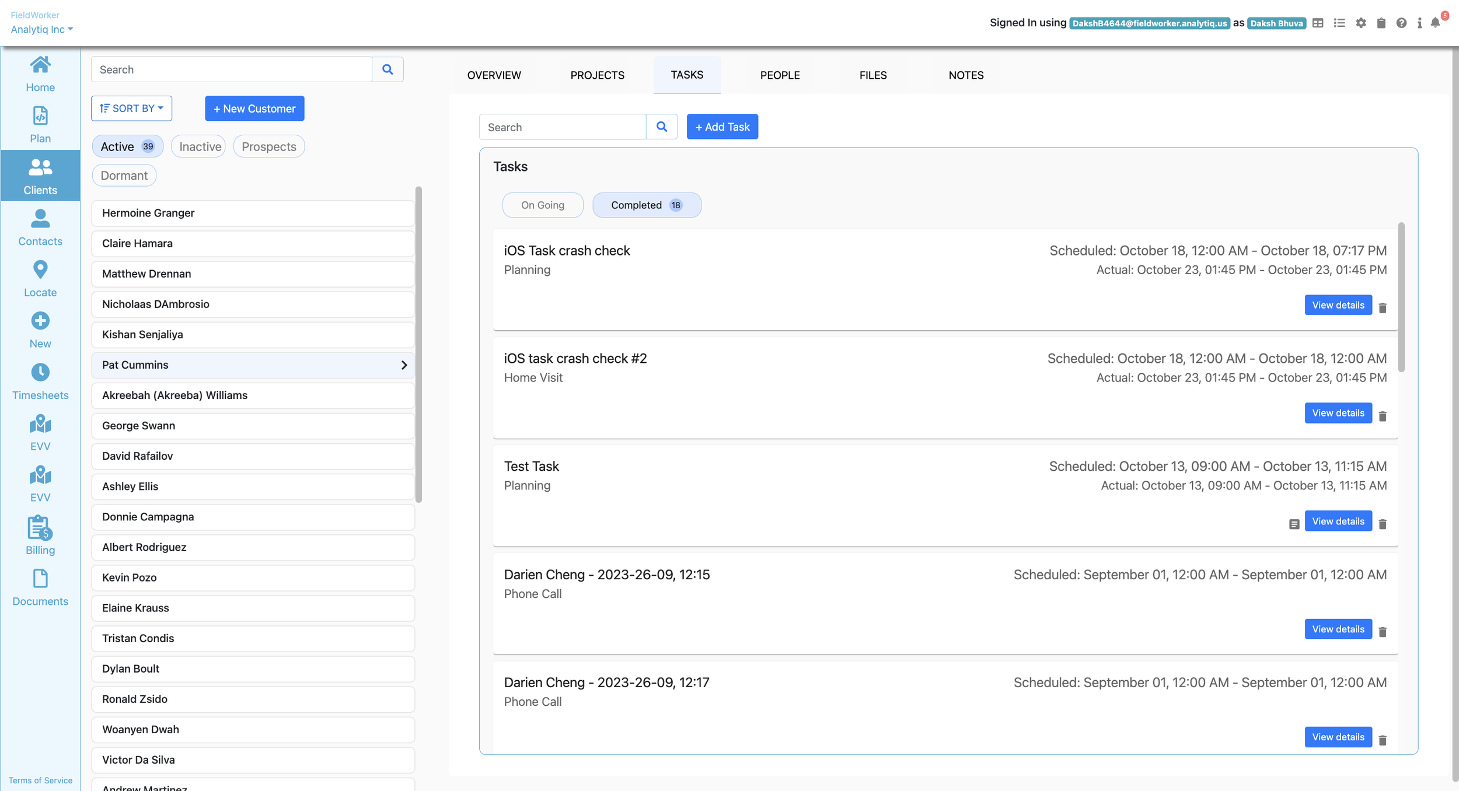Click the settings gear icon

(1360, 23)
